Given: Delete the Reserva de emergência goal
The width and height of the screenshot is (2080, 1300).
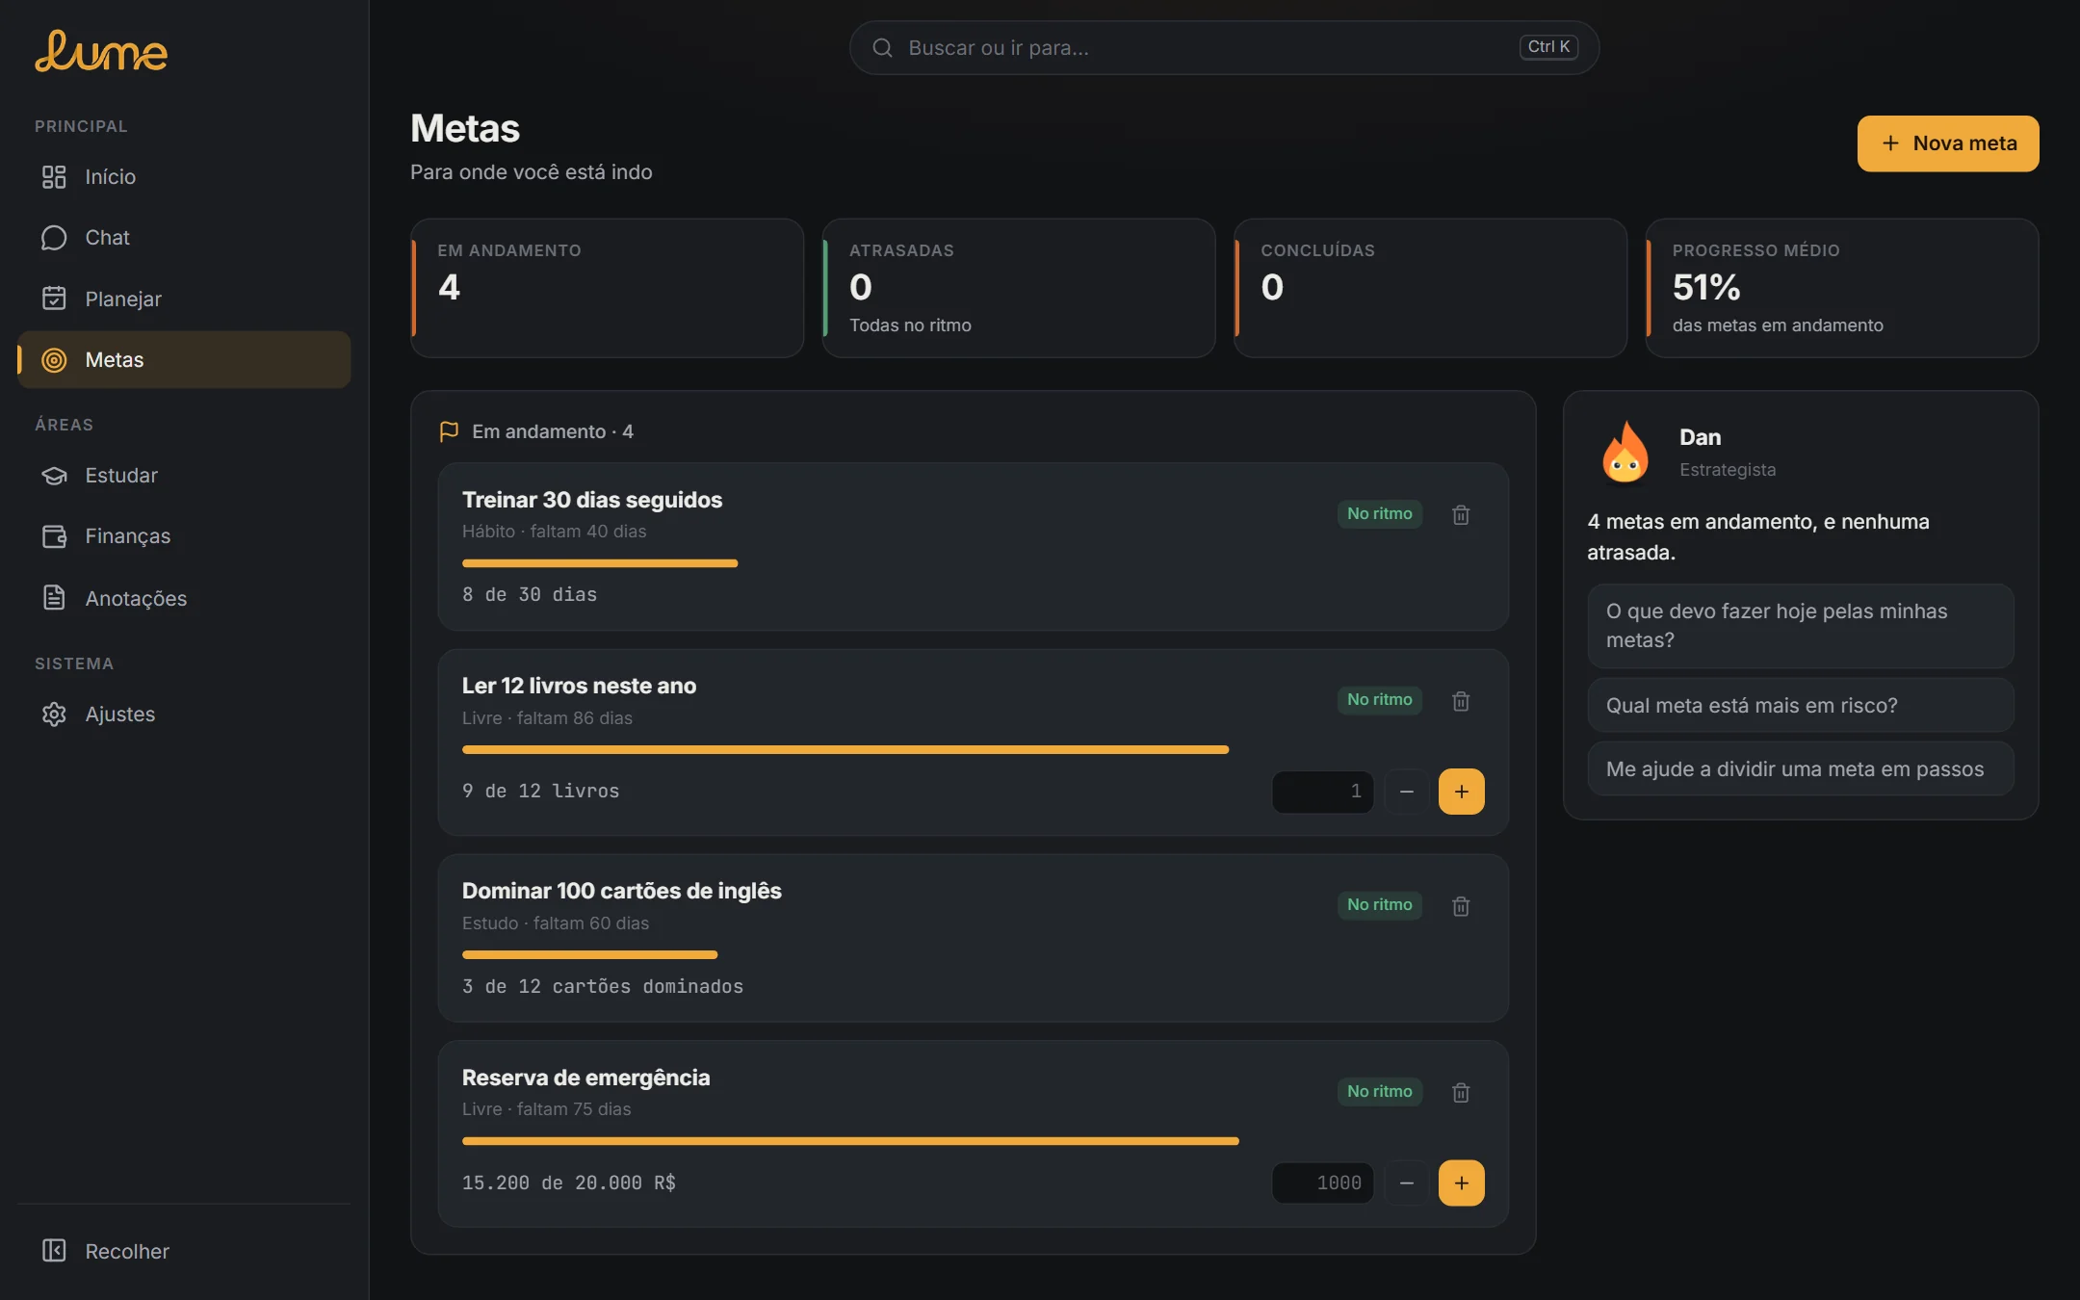Looking at the screenshot, I should click(x=1461, y=1092).
